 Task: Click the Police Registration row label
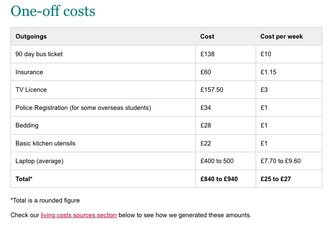coord(83,108)
